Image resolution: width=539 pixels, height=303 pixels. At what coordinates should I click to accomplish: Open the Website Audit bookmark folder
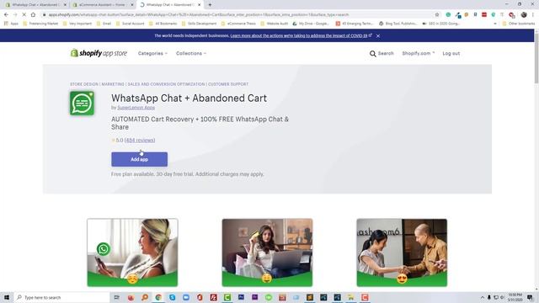(275, 24)
